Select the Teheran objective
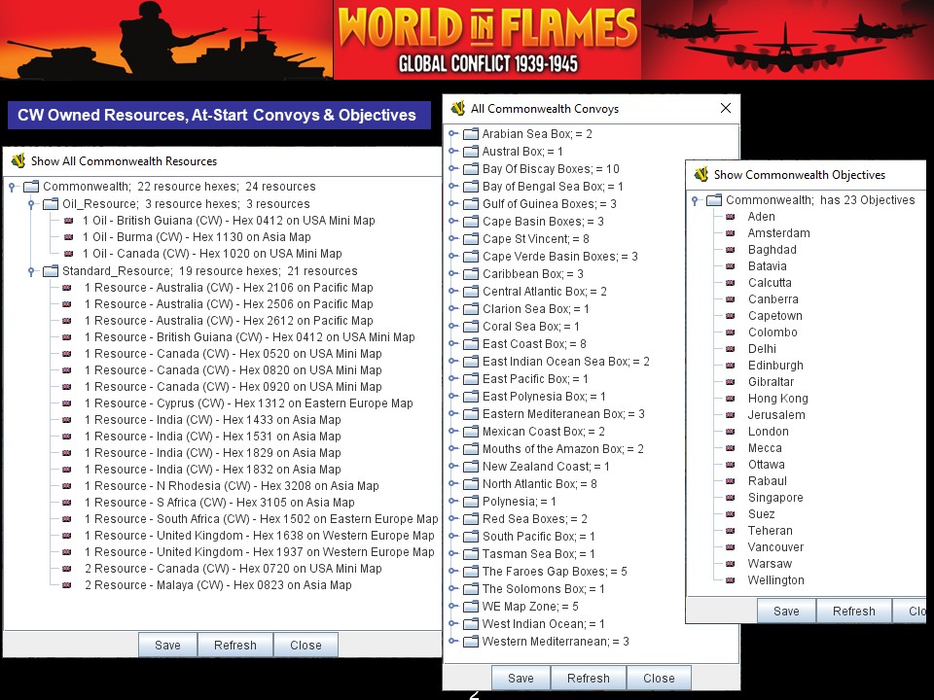This screenshot has width=934, height=700. tap(771, 531)
